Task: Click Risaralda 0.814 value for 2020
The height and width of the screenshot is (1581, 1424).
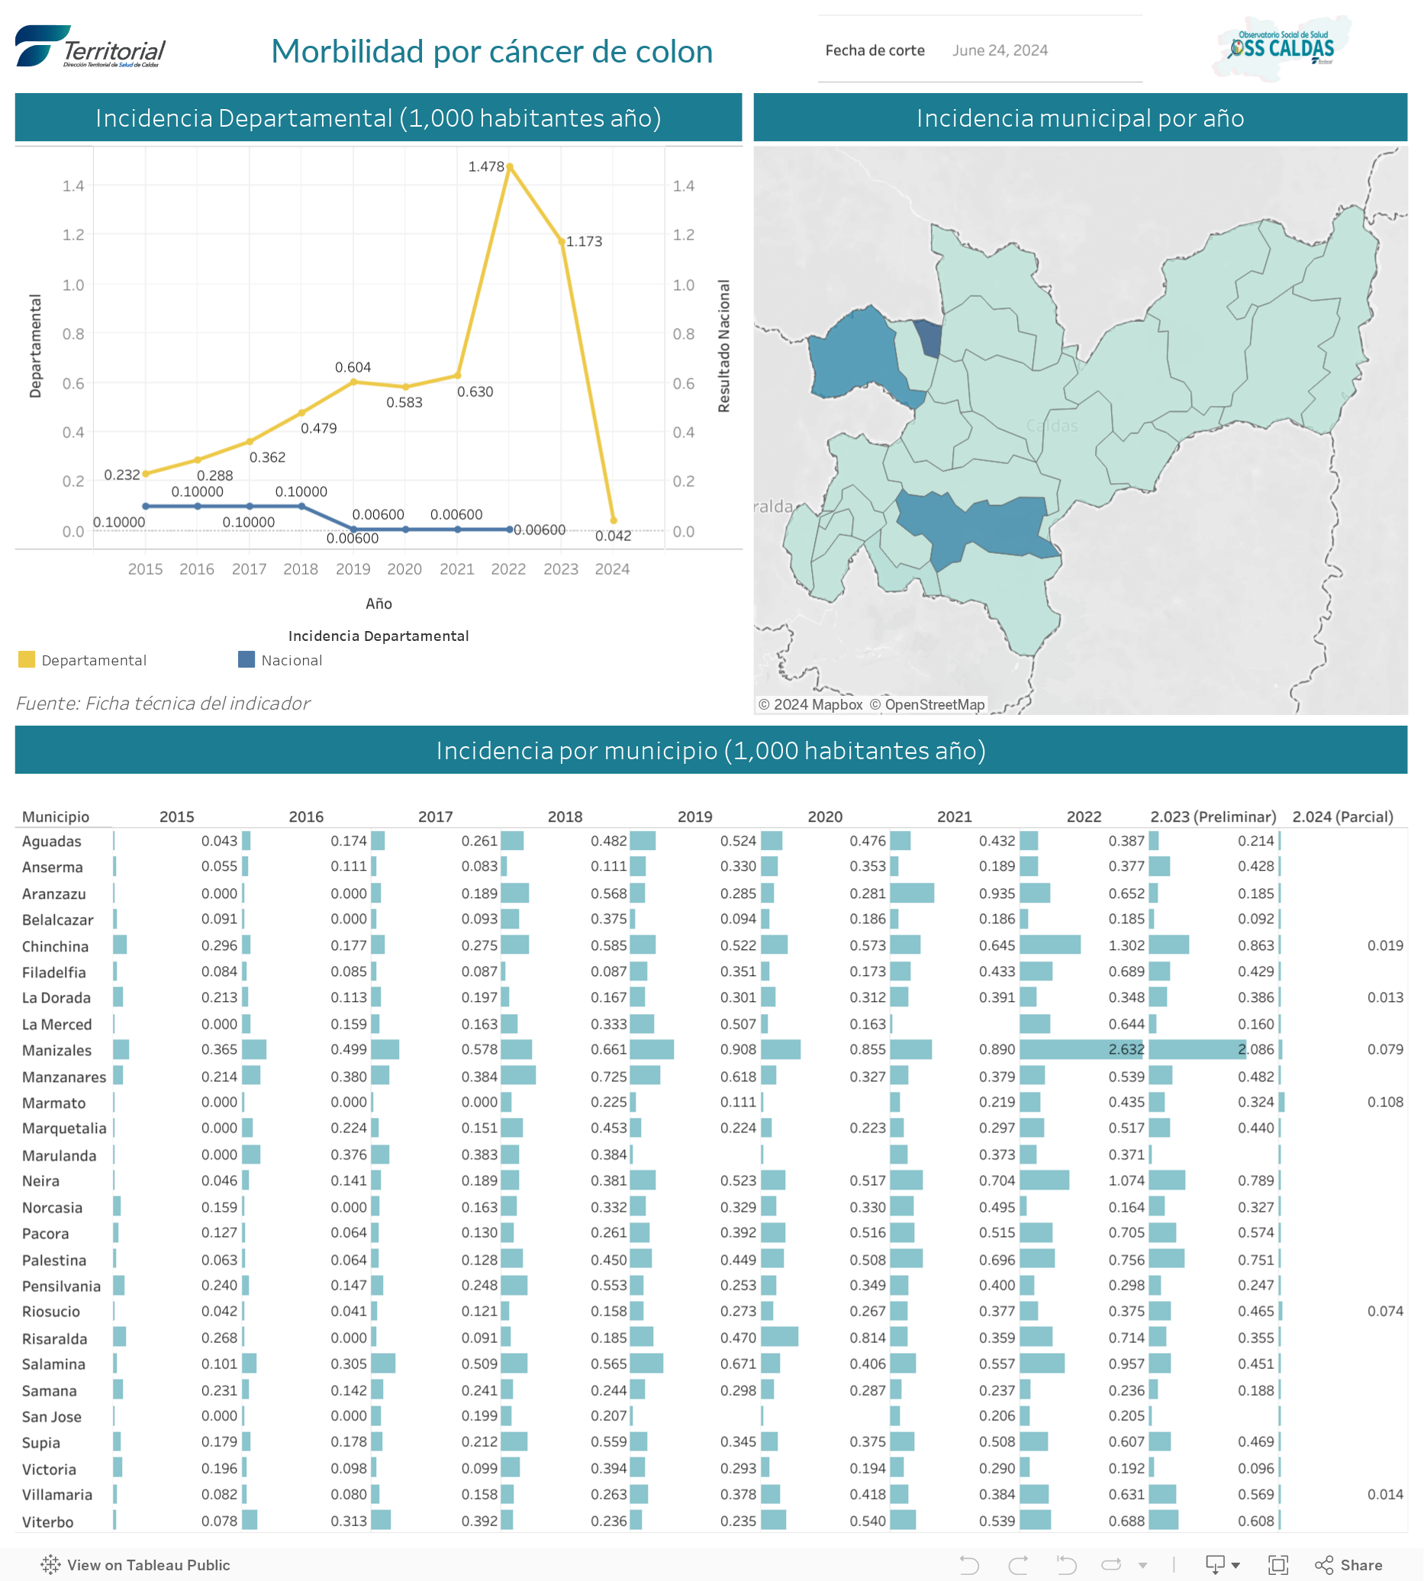Action: coord(868,1338)
